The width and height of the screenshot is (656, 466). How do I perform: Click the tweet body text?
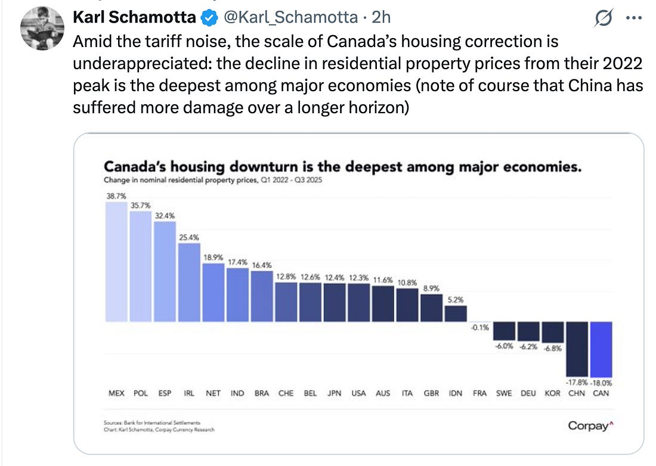click(x=358, y=76)
